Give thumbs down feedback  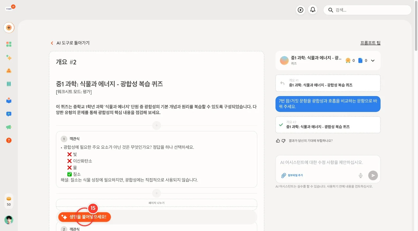(x=283, y=141)
